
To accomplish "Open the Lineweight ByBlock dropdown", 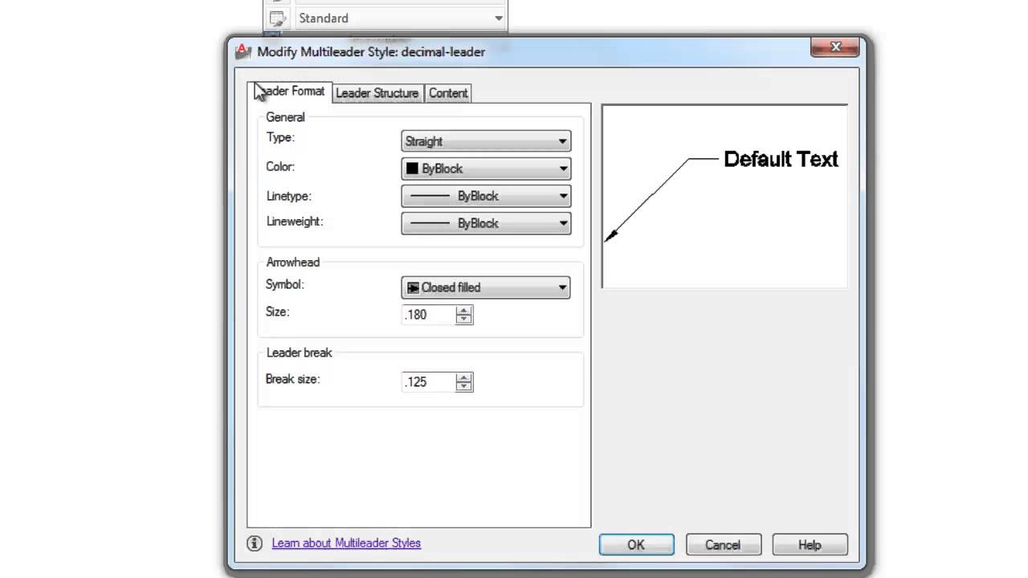I will [x=486, y=223].
